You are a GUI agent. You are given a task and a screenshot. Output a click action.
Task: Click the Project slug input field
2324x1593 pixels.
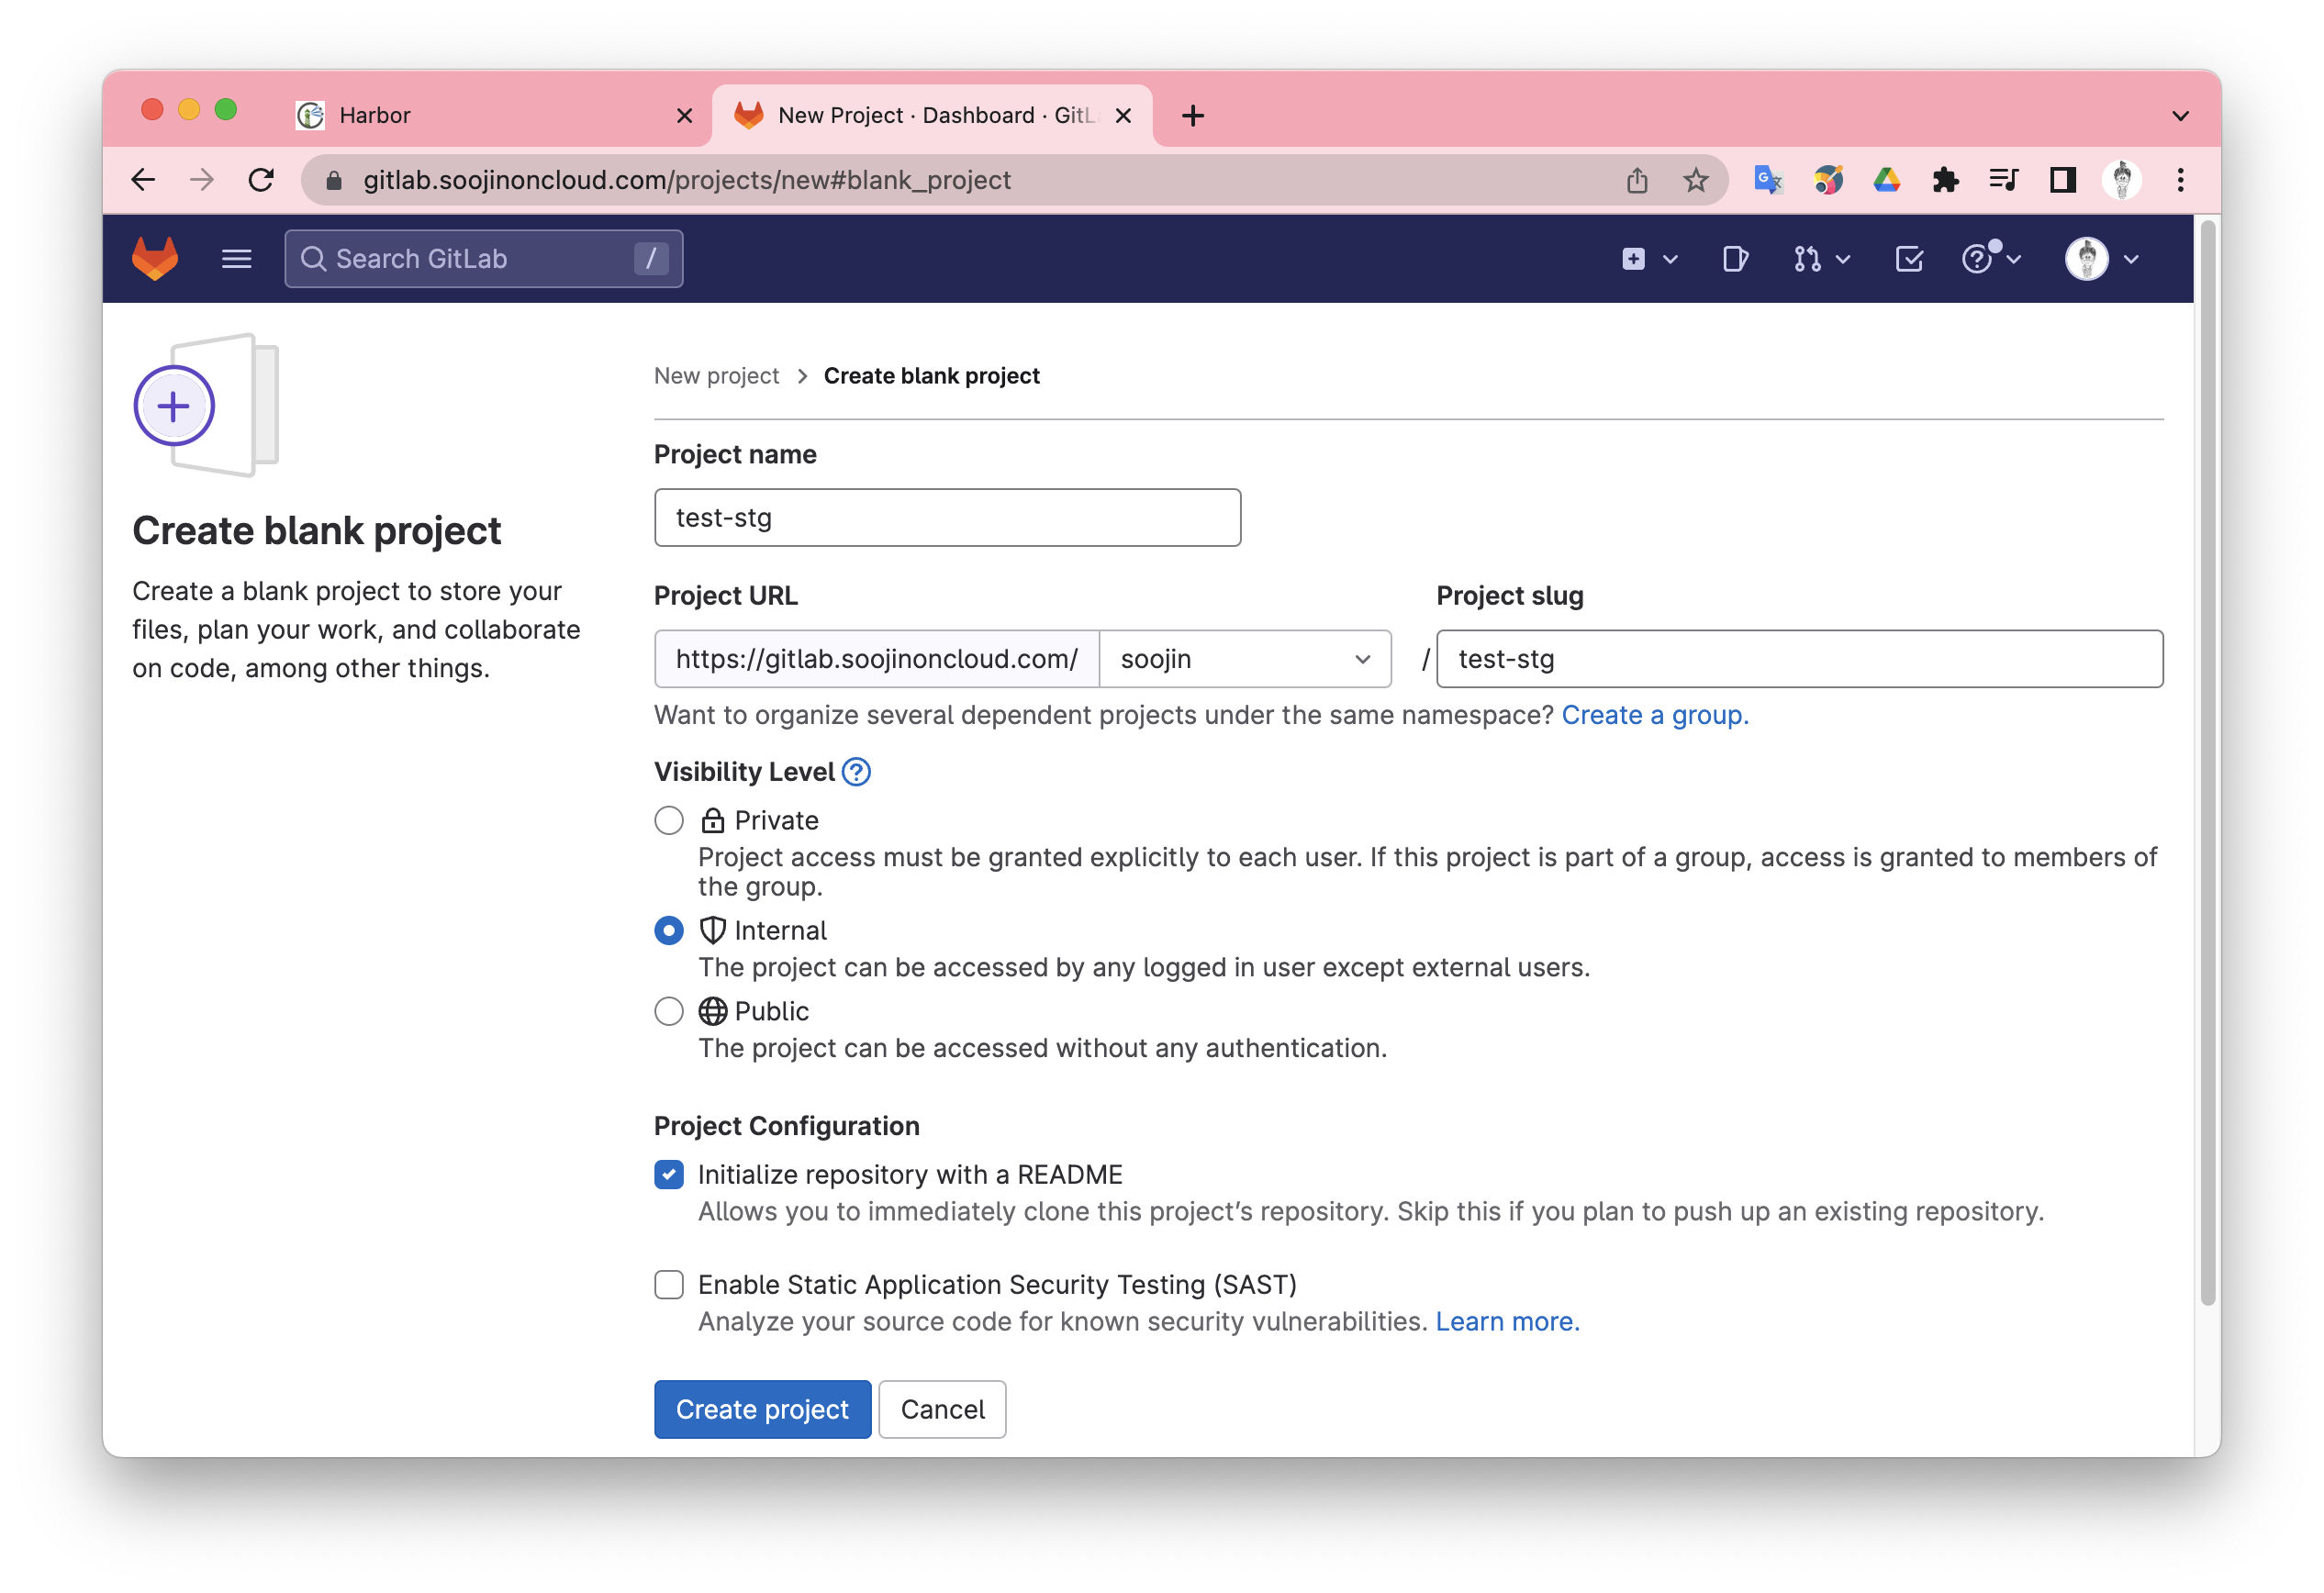[1799, 659]
